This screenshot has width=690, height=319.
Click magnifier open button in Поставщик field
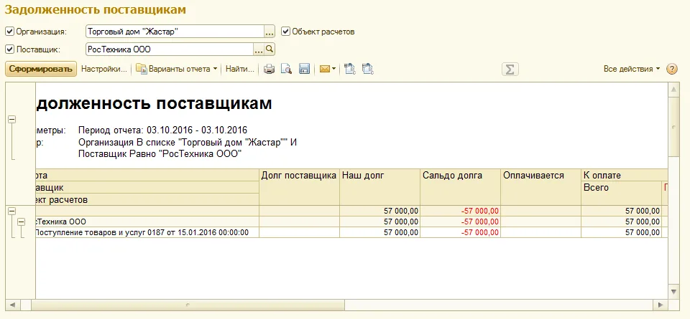coord(270,49)
